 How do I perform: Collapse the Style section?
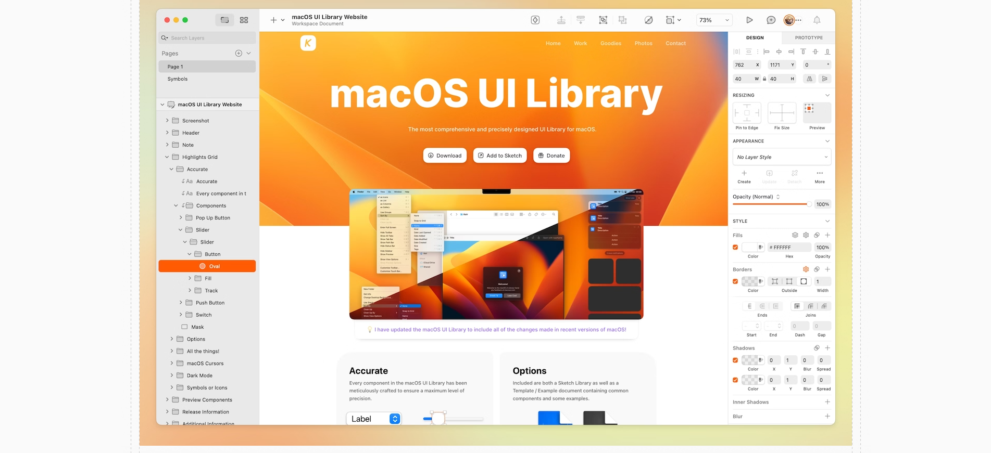827,221
